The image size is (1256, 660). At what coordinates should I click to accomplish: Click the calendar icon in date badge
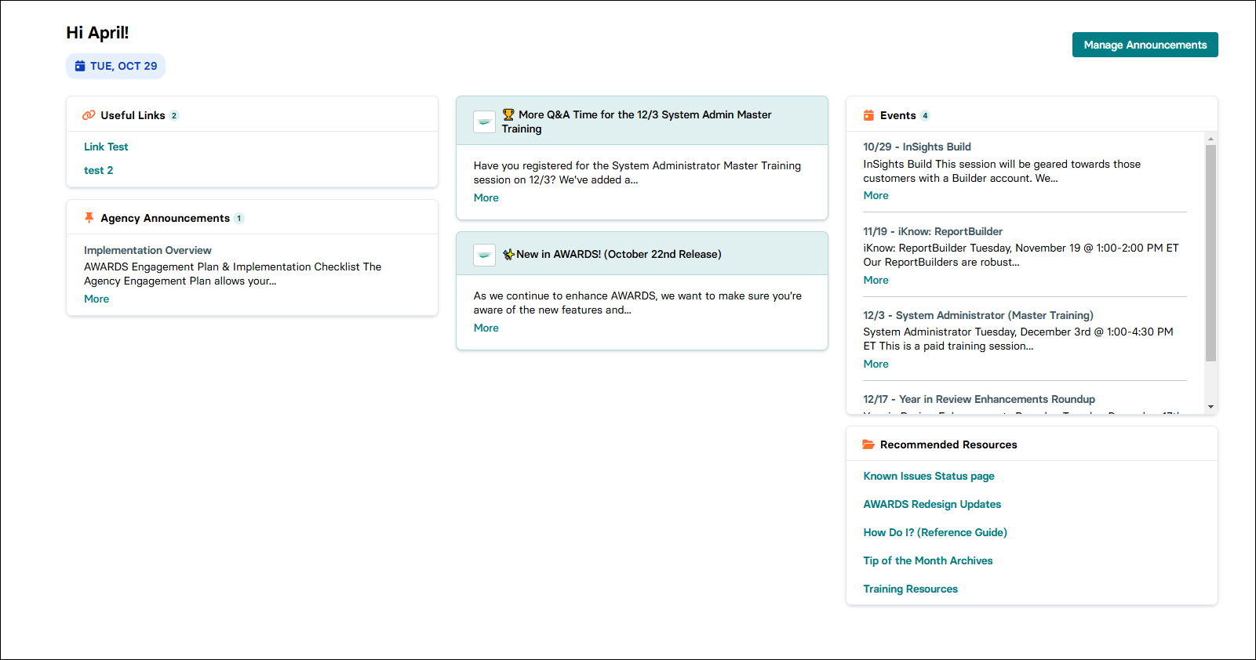pos(80,66)
